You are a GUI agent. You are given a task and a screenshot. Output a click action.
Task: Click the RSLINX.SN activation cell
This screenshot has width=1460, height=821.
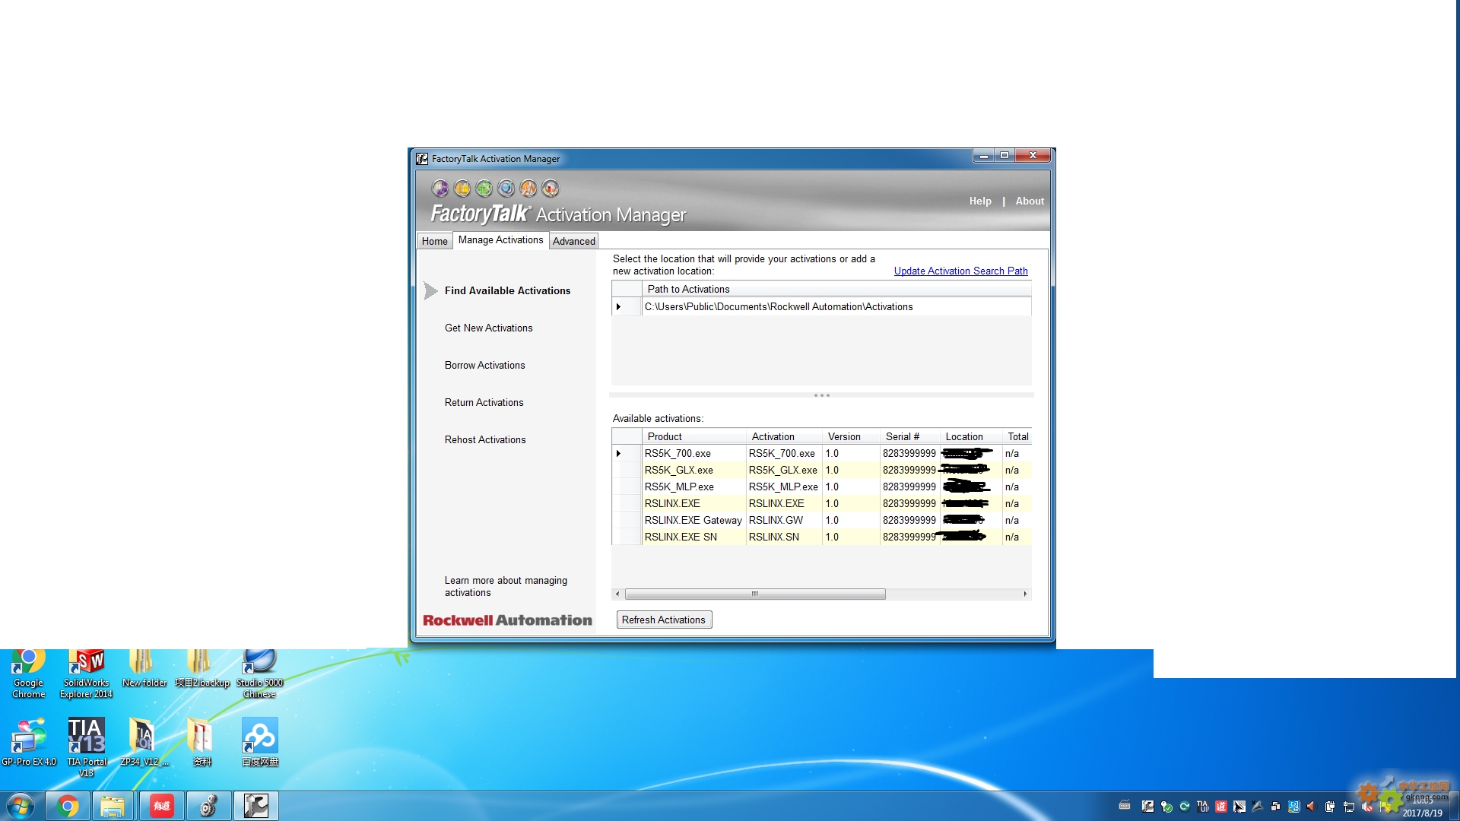(784, 537)
